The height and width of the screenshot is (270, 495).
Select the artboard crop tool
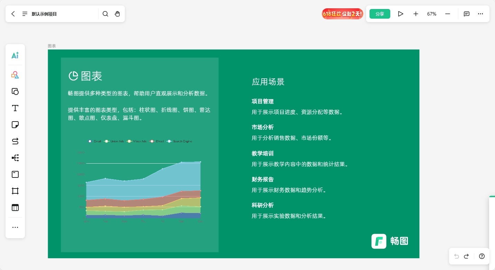pos(15,191)
